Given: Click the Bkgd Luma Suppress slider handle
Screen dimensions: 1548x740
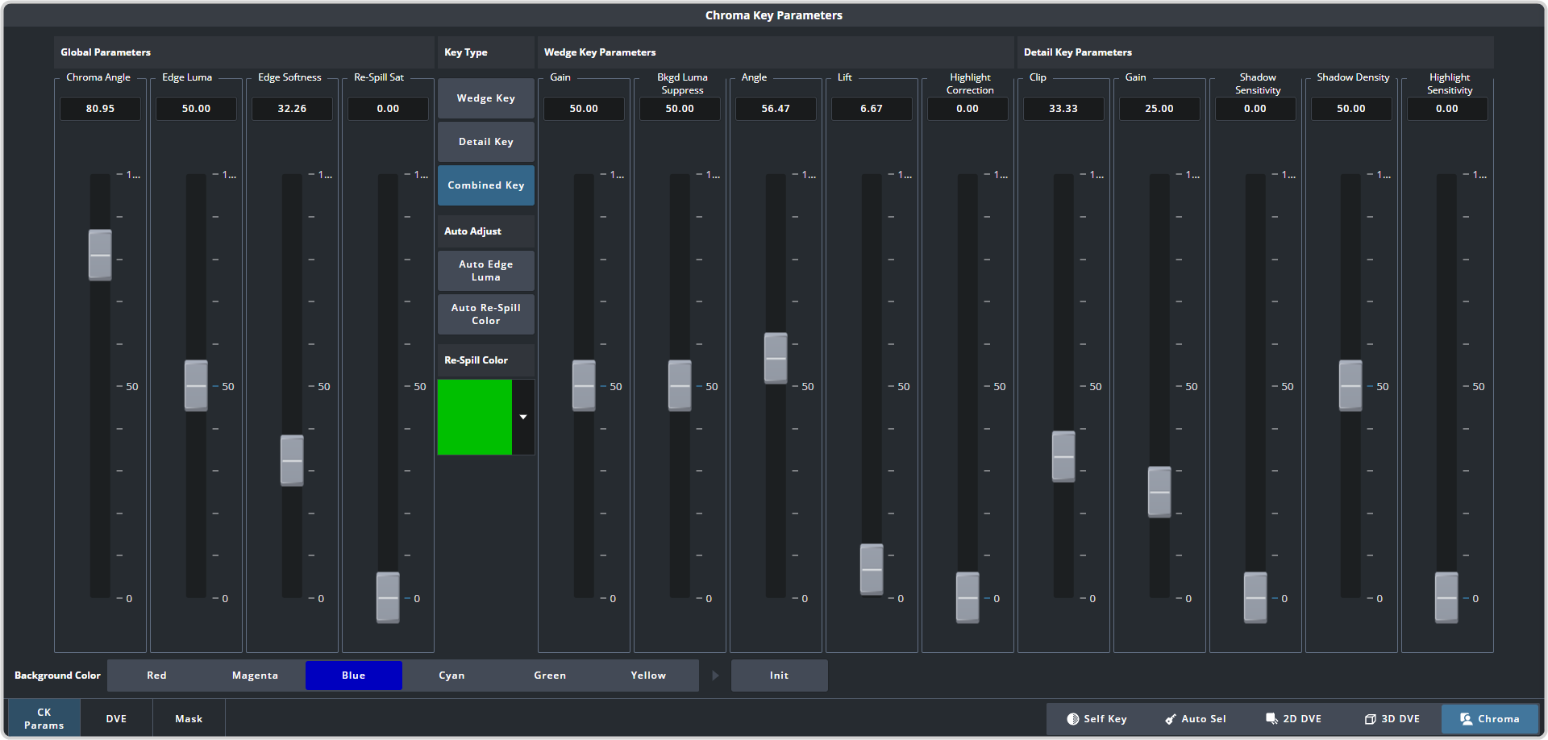Looking at the screenshot, I should tap(680, 385).
